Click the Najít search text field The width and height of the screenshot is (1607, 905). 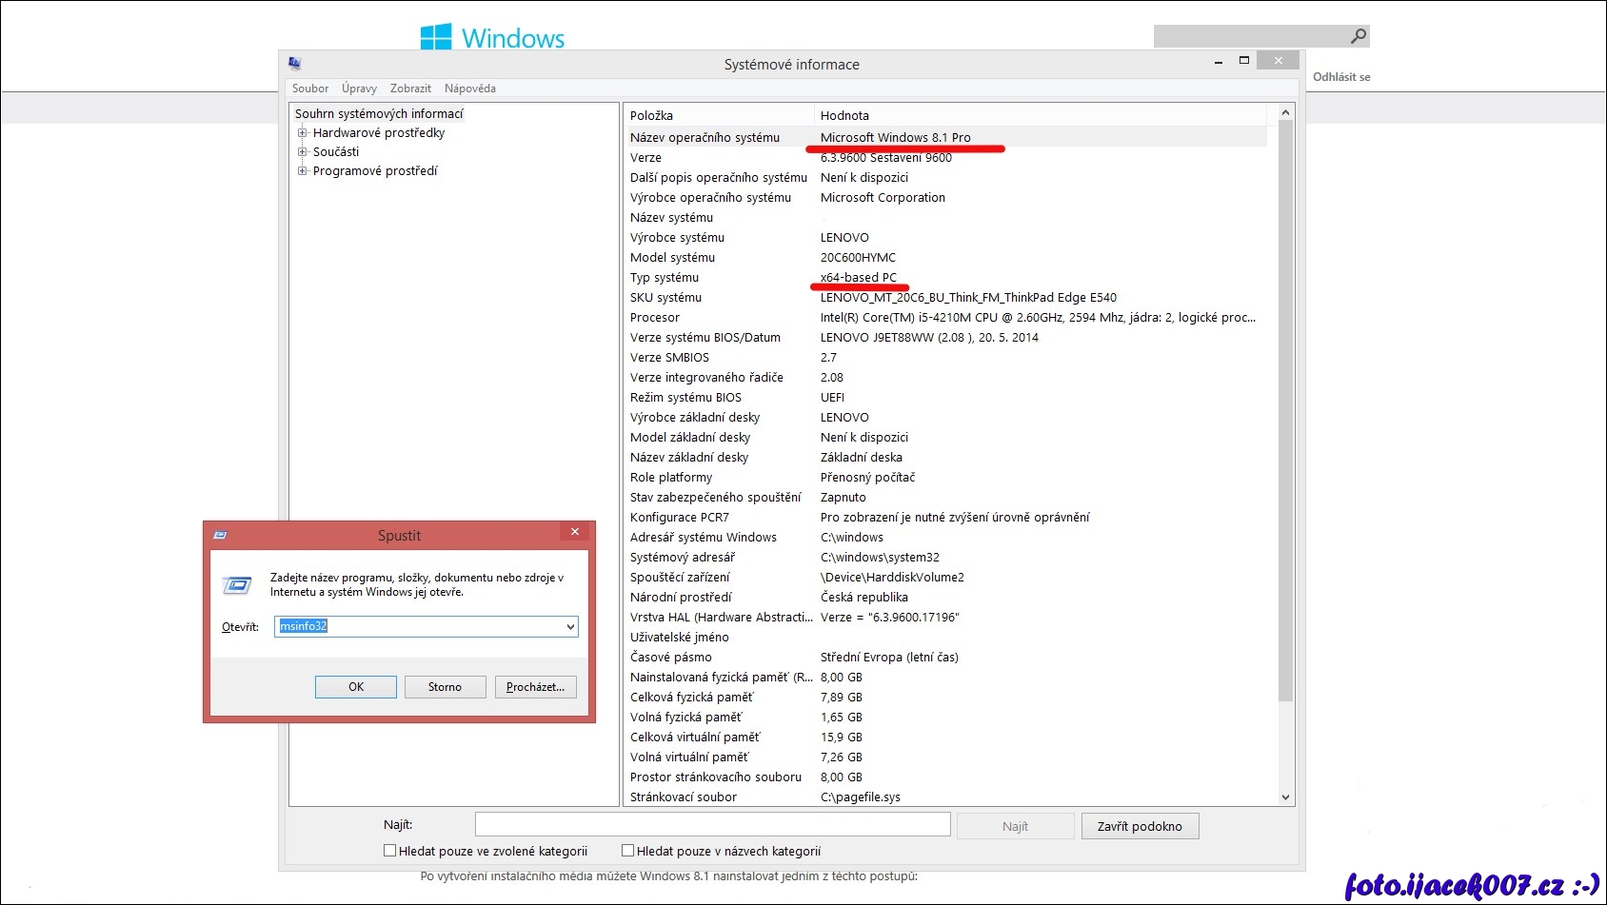coord(712,825)
